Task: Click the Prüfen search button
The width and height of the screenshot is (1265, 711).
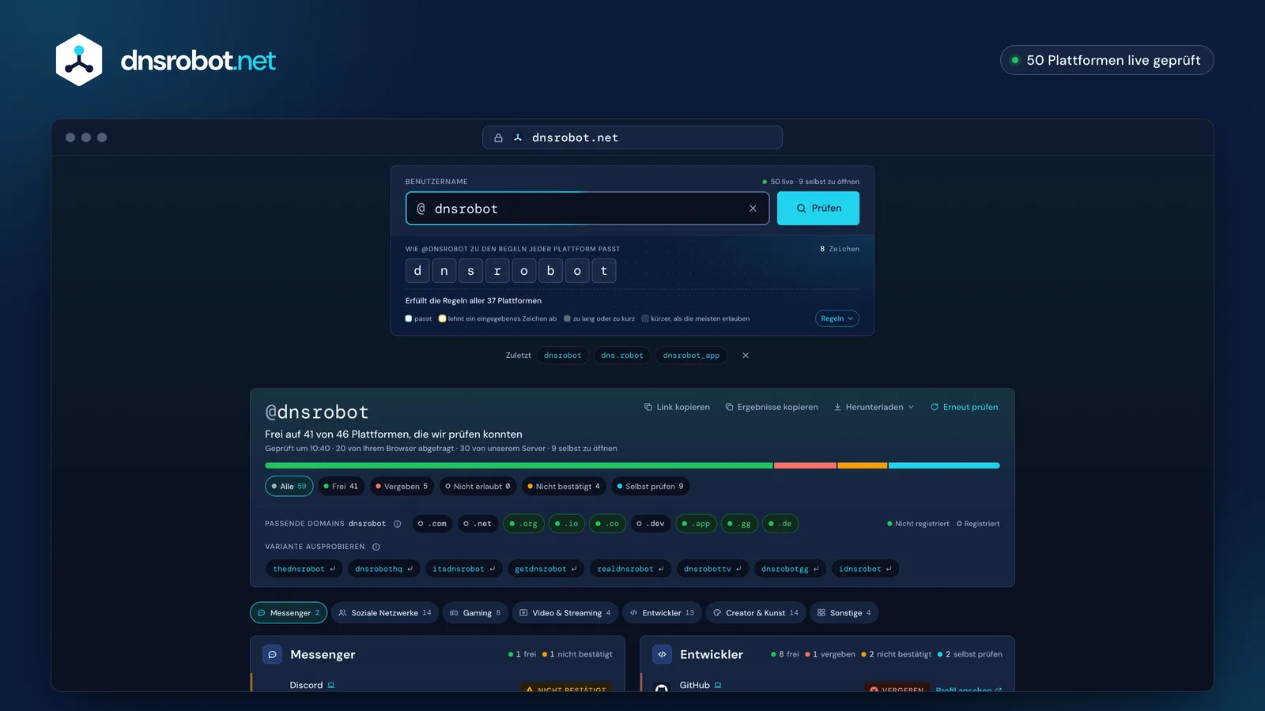Action: [818, 209]
